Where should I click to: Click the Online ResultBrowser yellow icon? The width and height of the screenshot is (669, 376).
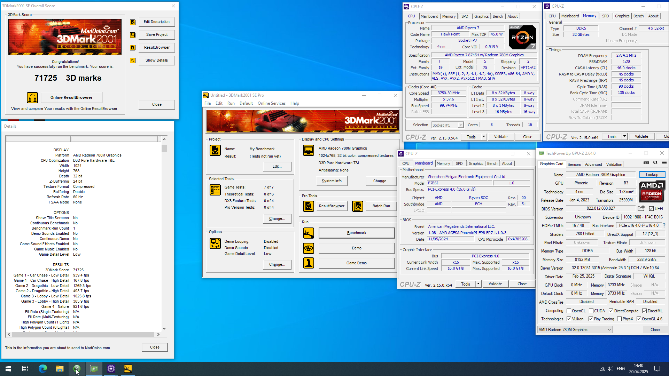[32, 98]
